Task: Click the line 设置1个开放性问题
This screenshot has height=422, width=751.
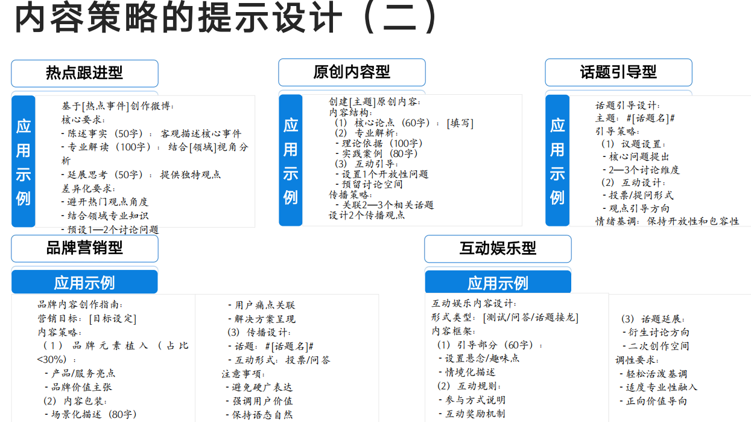Action: (x=381, y=174)
